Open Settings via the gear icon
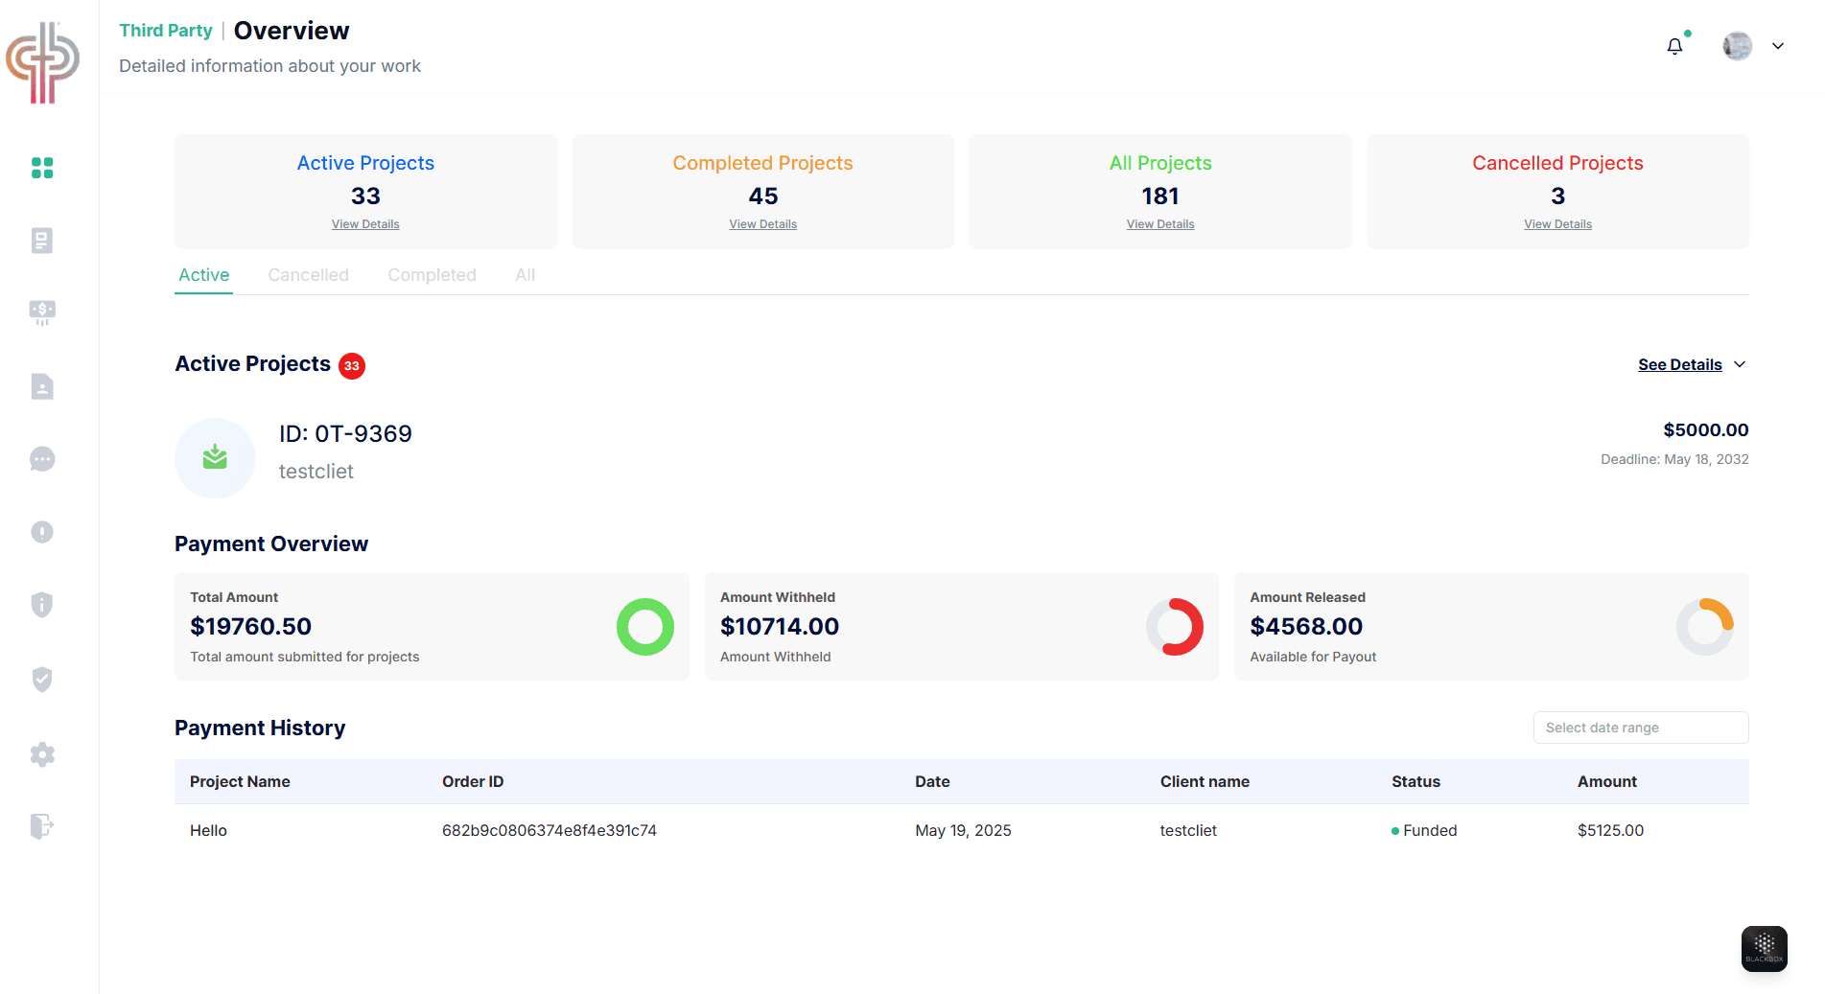Viewport: 1825px width, 994px height. (x=42, y=754)
